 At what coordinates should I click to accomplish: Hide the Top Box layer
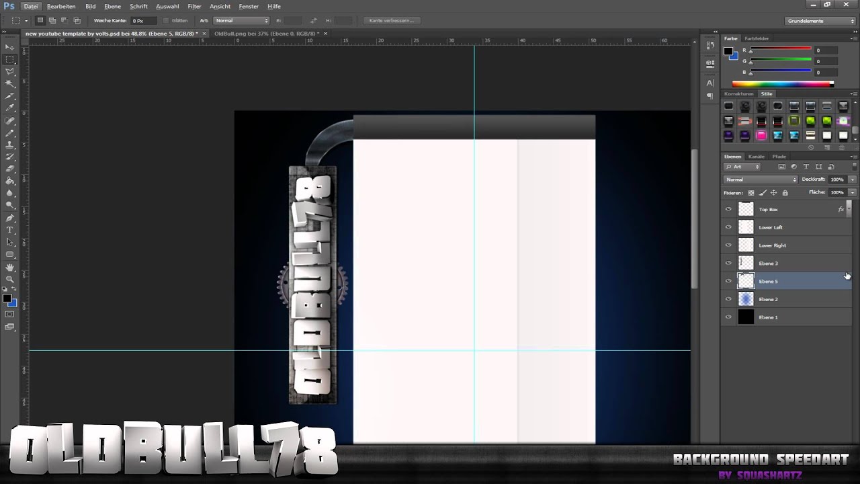(728, 209)
